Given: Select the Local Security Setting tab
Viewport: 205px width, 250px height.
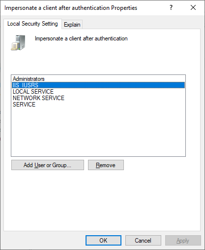Looking at the screenshot, I should (32, 24).
